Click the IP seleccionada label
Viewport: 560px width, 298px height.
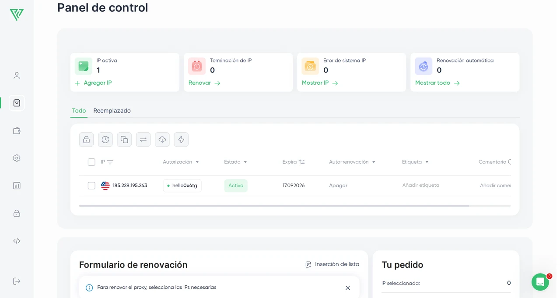click(401, 283)
